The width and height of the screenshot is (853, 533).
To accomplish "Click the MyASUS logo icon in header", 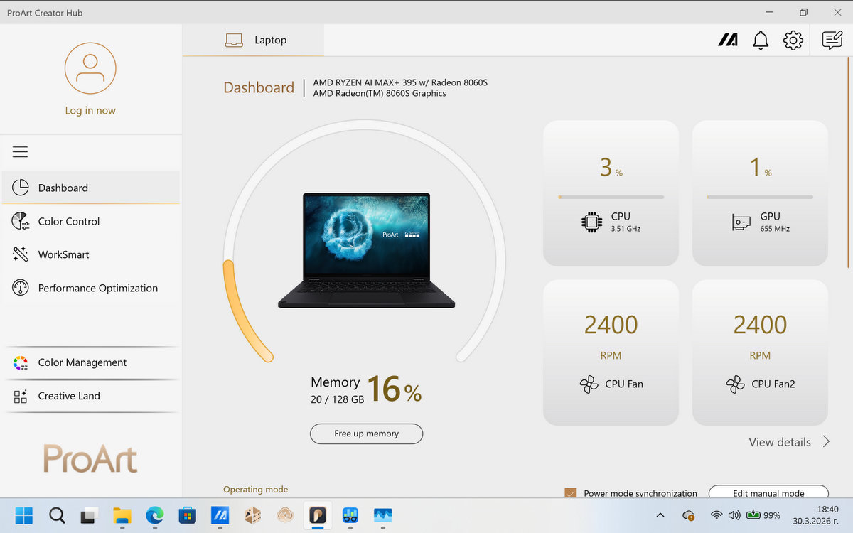I will point(727,41).
